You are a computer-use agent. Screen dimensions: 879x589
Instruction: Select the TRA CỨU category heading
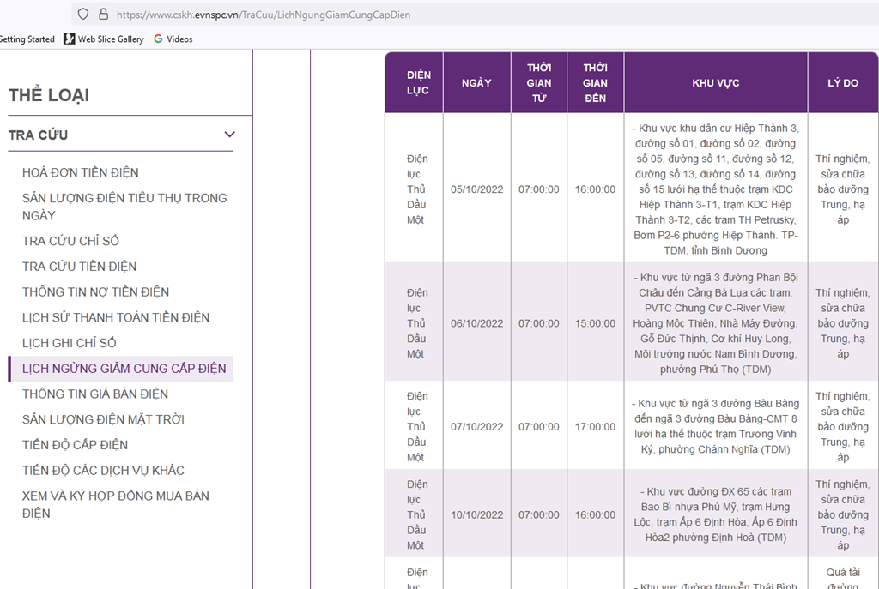(38, 135)
